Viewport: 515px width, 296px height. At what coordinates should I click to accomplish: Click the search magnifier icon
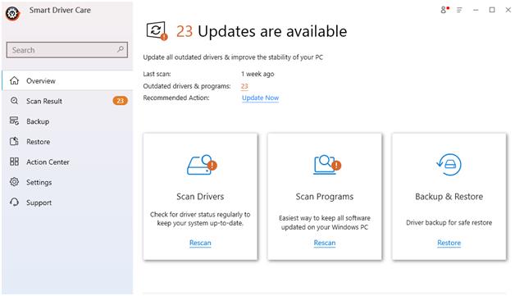pos(121,49)
